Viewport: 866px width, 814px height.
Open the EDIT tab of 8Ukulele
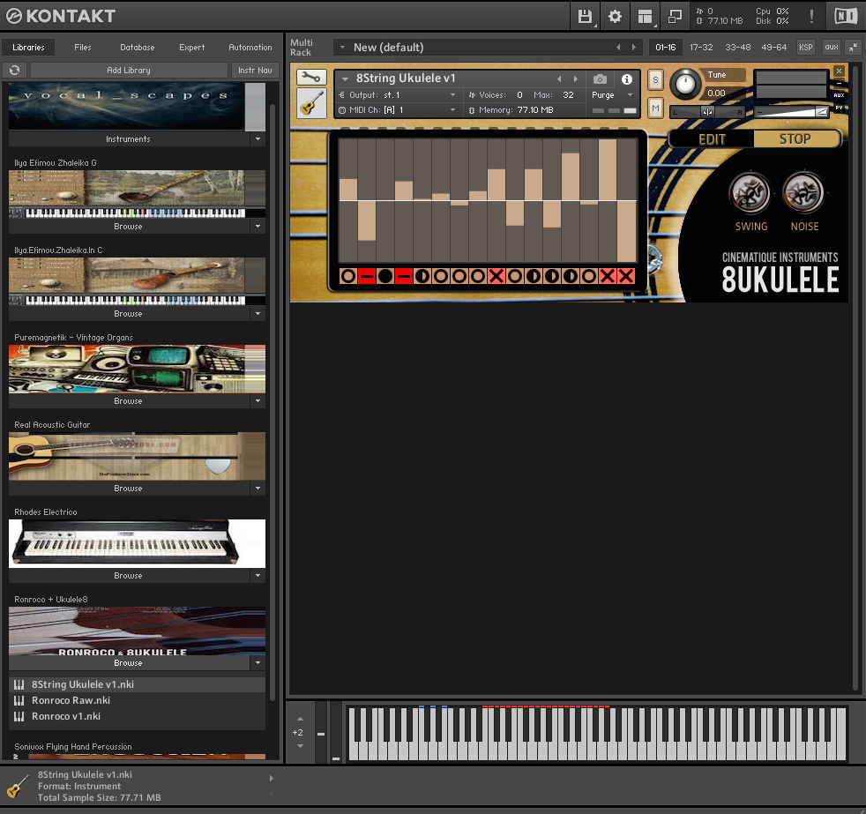coord(712,139)
